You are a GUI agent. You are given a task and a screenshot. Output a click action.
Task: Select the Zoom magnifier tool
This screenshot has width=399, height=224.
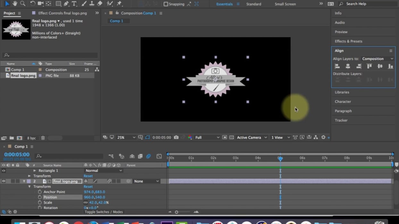tap(23, 4)
